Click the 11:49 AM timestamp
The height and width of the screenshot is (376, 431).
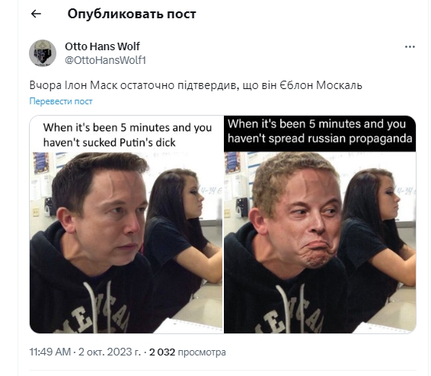point(50,352)
